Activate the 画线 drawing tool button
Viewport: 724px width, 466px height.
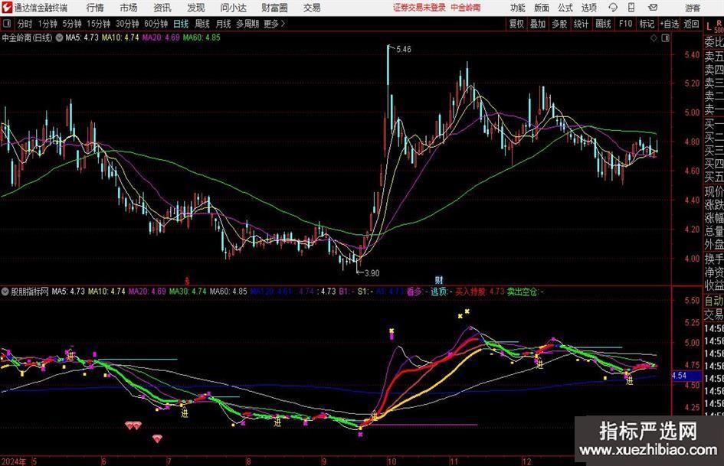click(x=603, y=24)
